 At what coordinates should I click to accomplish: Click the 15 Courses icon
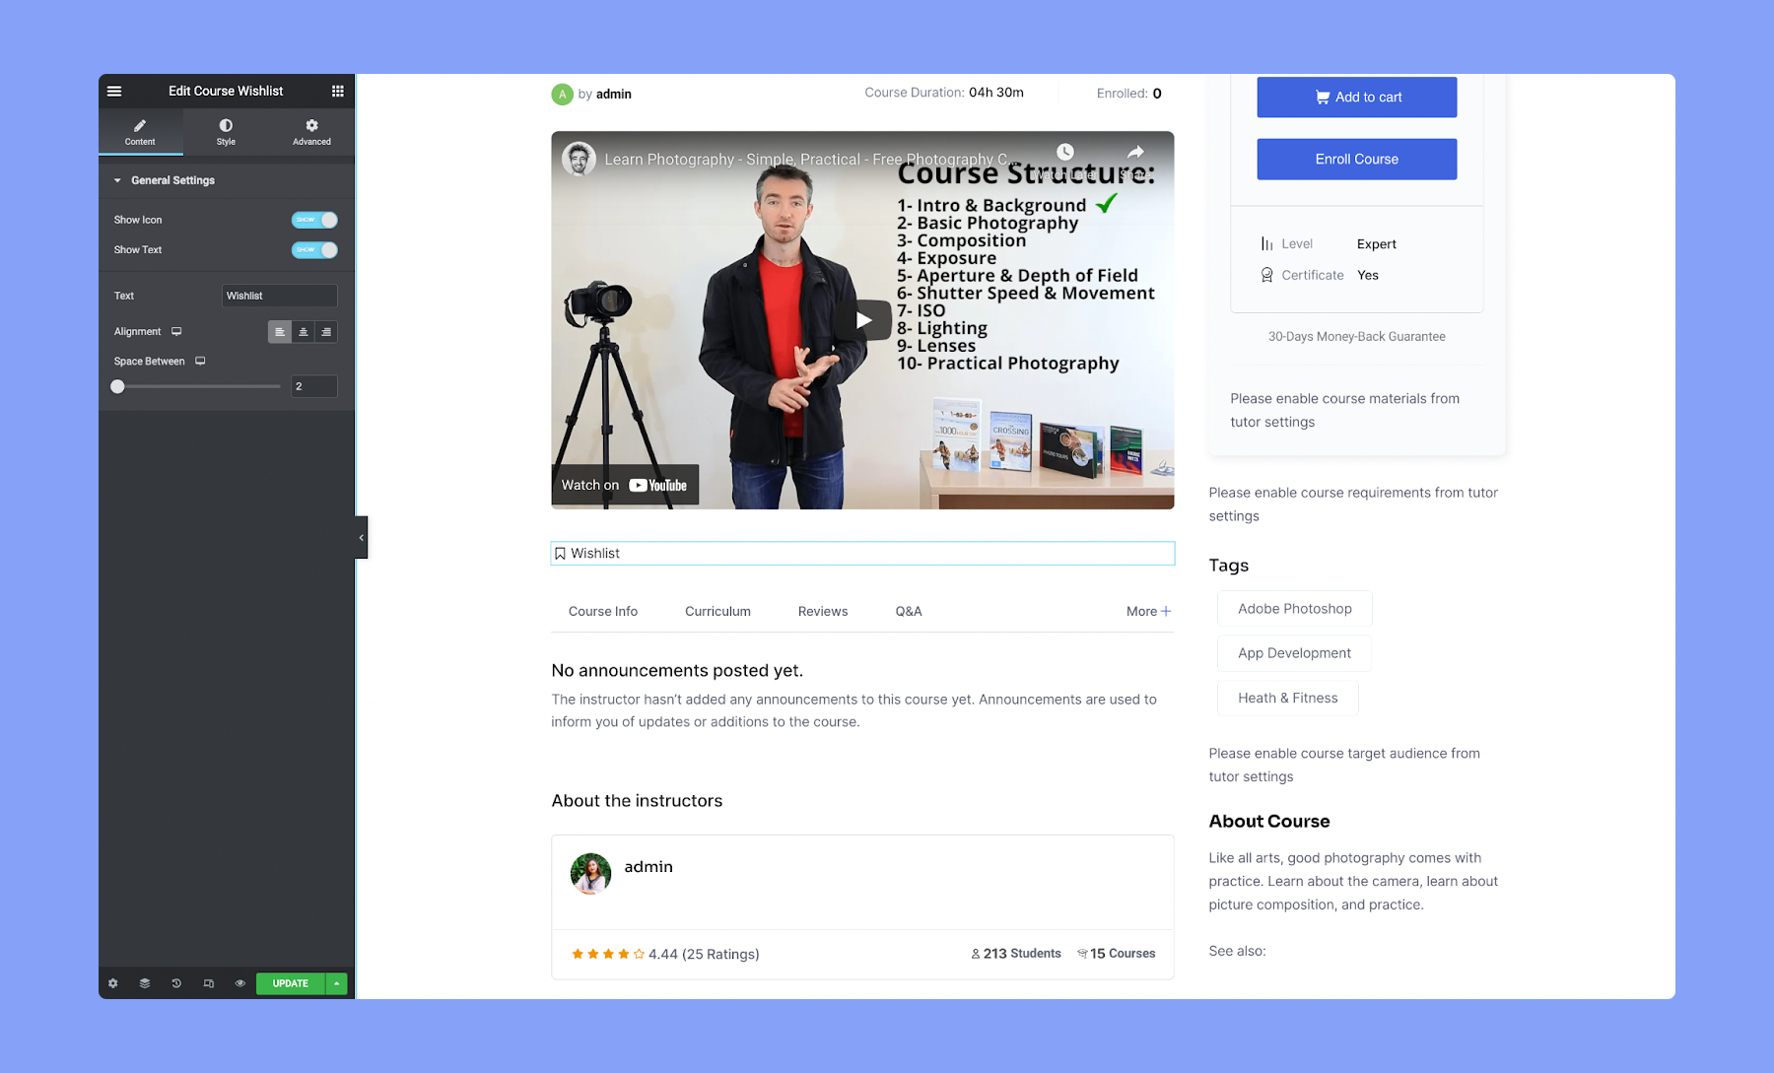pyautogui.click(x=1082, y=954)
